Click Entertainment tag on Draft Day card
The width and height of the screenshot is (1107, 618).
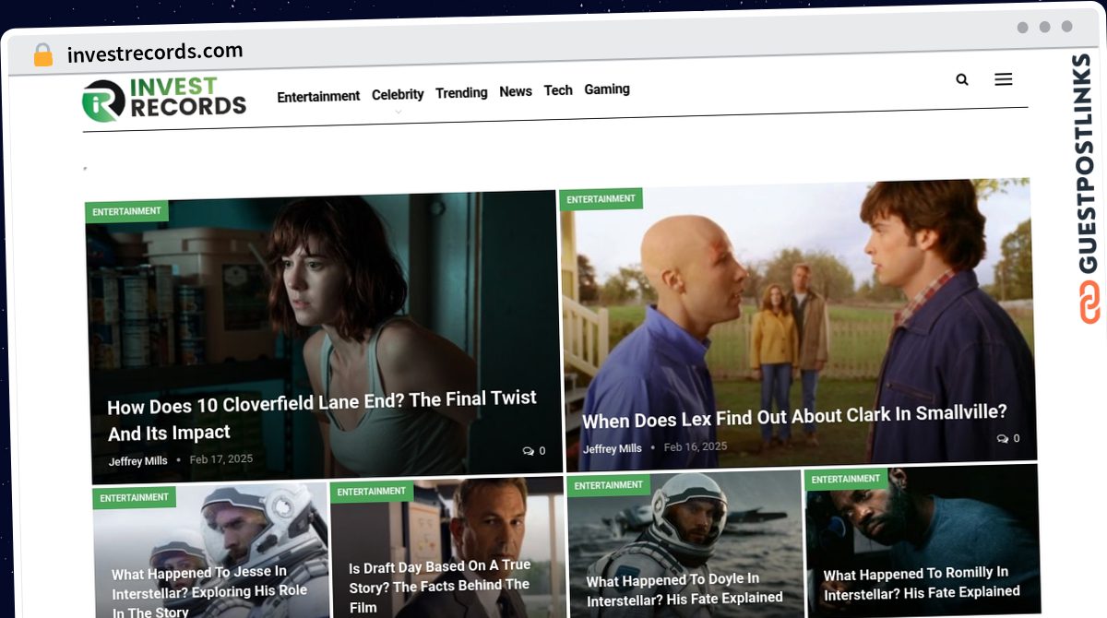(x=372, y=492)
